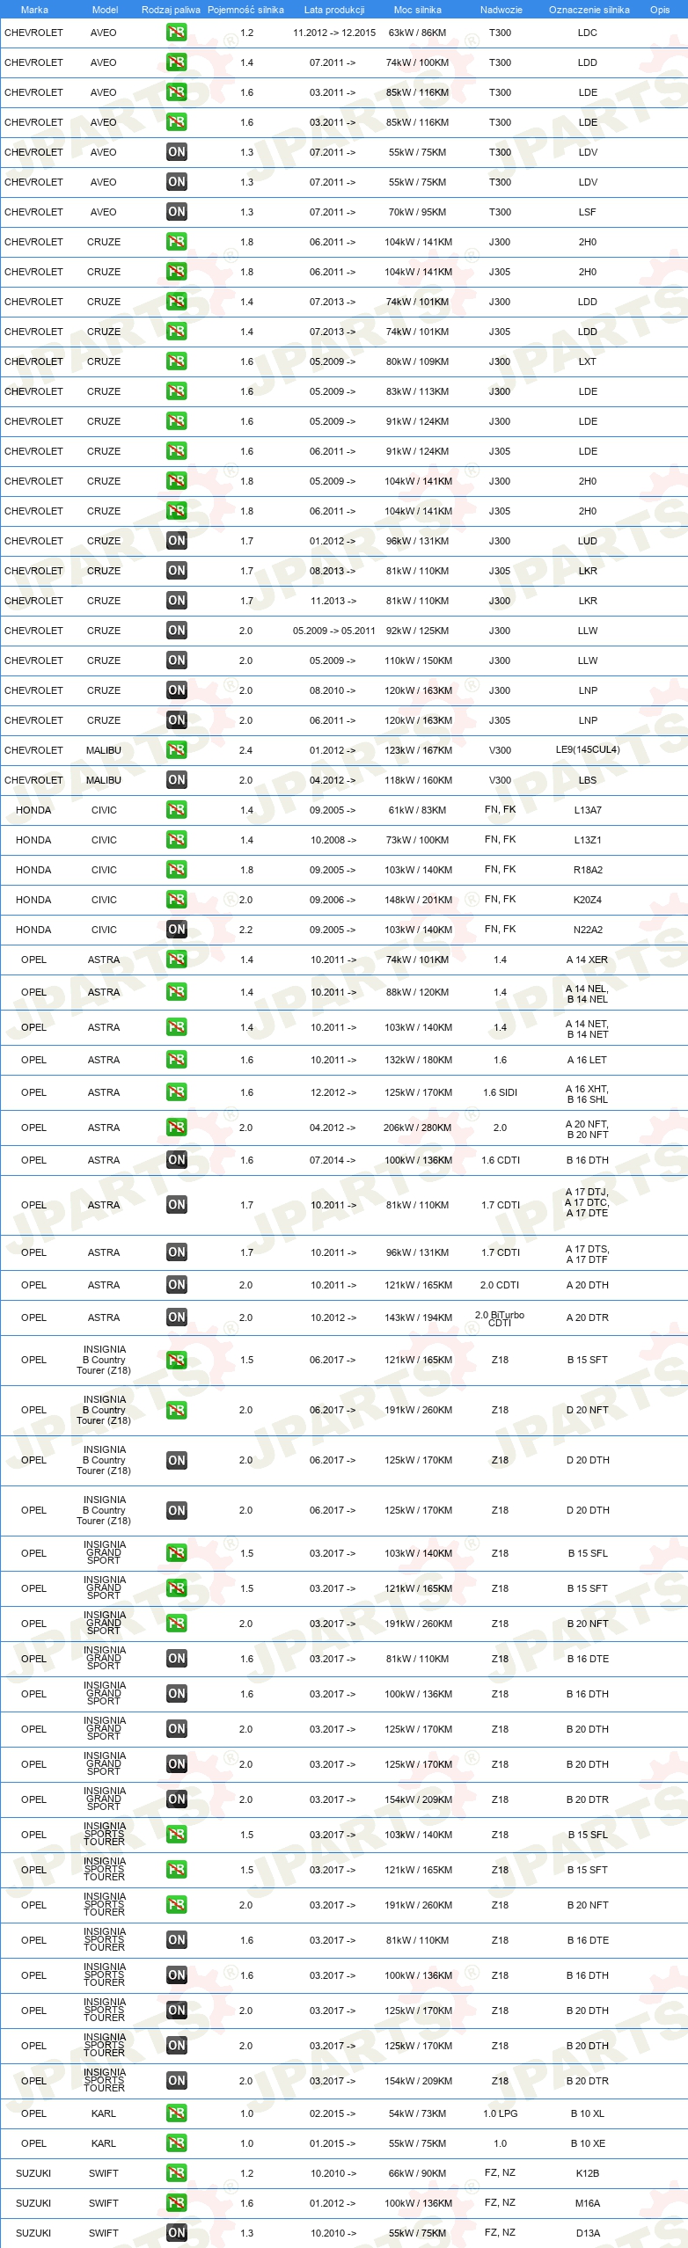Click petrol icon in Cruze LXT row

click(x=176, y=361)
